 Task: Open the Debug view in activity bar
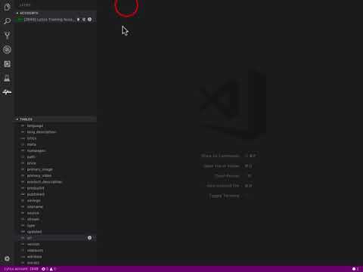[7, 49]
